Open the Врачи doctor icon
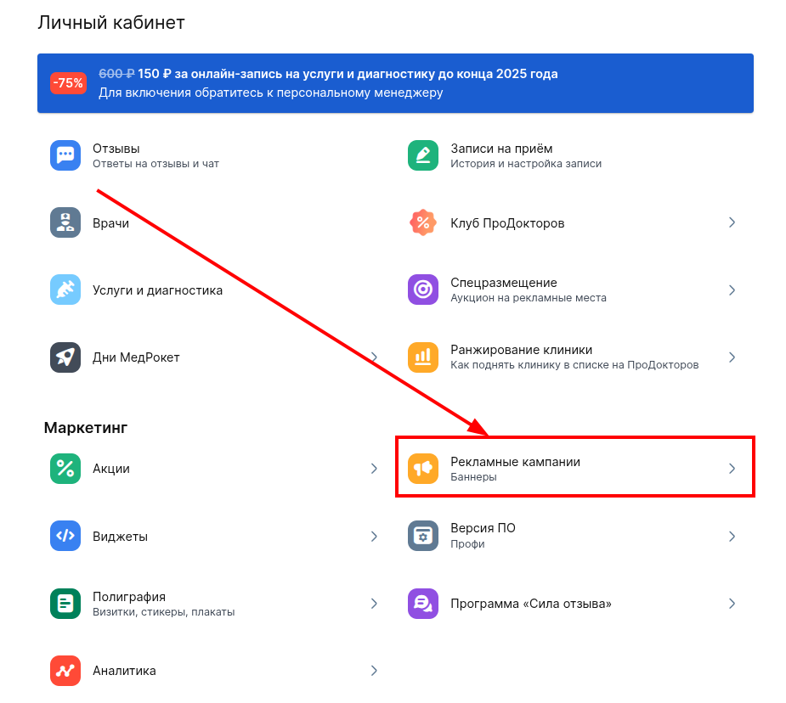Viewport: 786px width, 703px height. (x=65, y=223)
